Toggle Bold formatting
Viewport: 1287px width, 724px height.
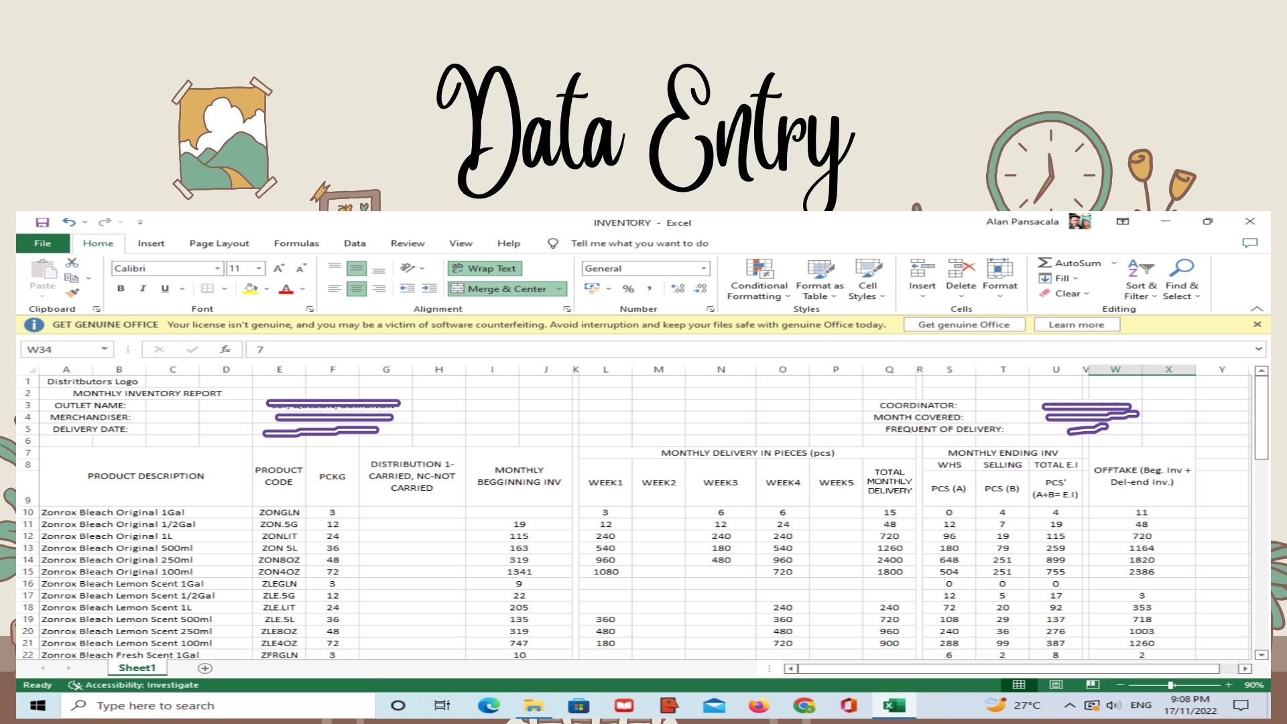121,289
